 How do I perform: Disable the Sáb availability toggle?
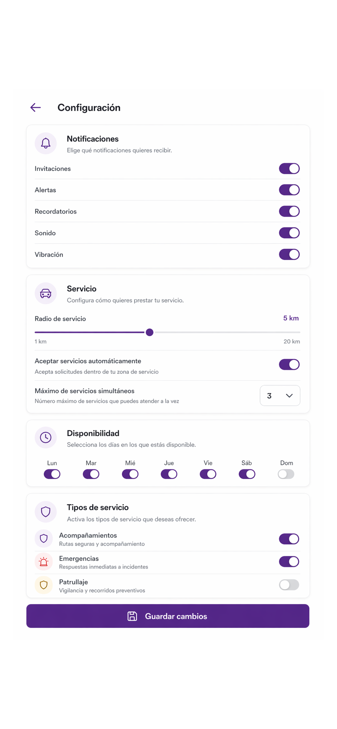[x=247, y=474]
